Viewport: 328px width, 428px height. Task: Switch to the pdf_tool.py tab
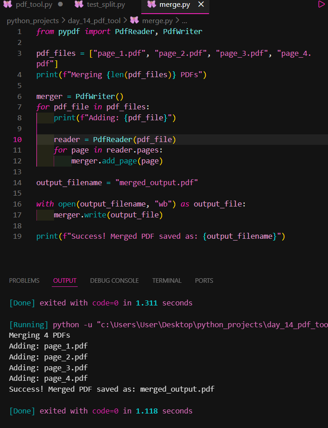click(x=34, y=5)
